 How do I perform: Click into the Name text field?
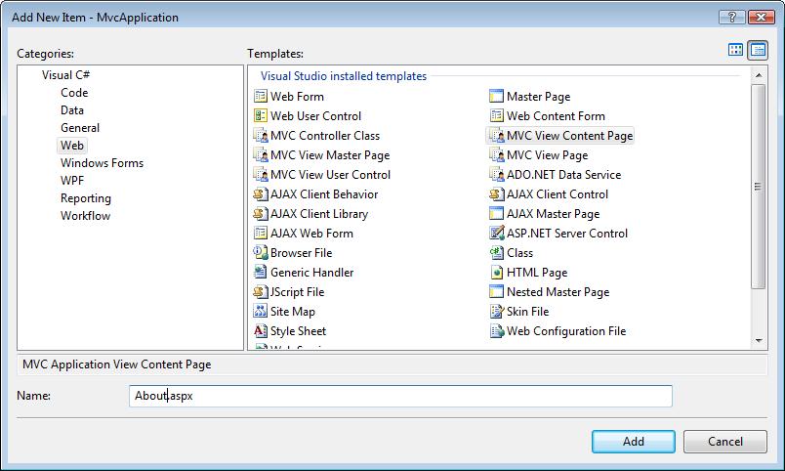point(400,396)
